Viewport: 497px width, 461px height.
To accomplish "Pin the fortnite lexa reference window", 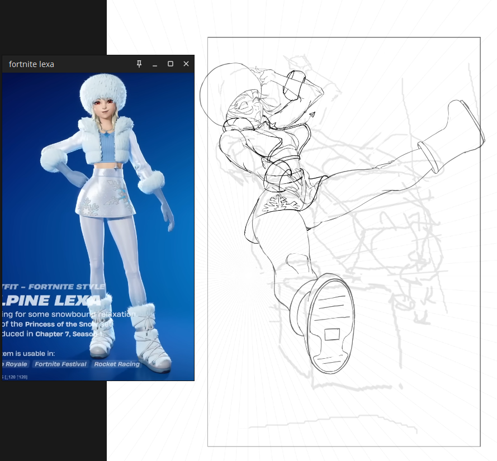I will point(139,64).
